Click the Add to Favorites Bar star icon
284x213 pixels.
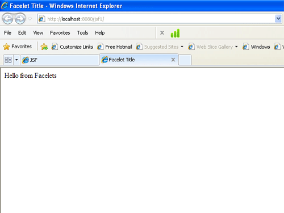(x=44, y=47)
